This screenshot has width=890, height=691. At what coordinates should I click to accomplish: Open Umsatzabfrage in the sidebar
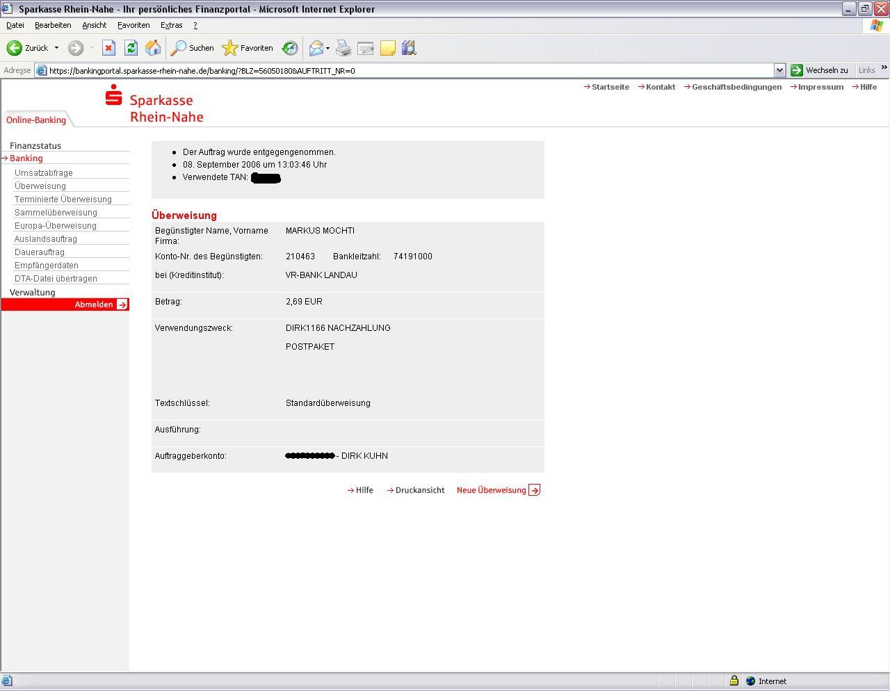point(43,172)
